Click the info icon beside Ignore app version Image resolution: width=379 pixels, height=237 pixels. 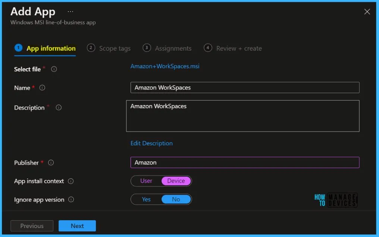(71, 200)
